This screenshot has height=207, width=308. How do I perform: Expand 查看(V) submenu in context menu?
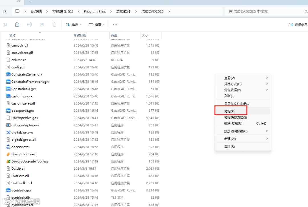(243, 78)
